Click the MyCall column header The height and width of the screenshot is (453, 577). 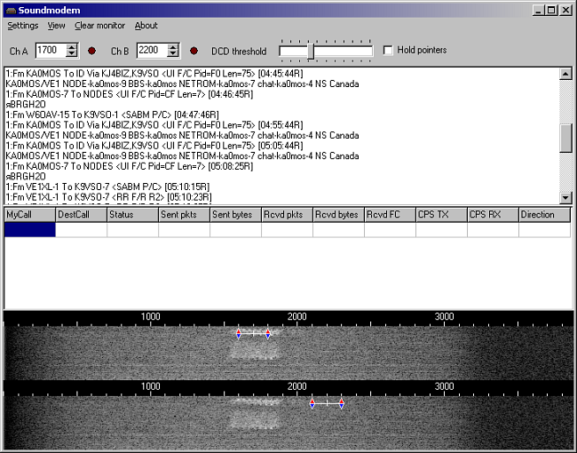tap(30, 215)
